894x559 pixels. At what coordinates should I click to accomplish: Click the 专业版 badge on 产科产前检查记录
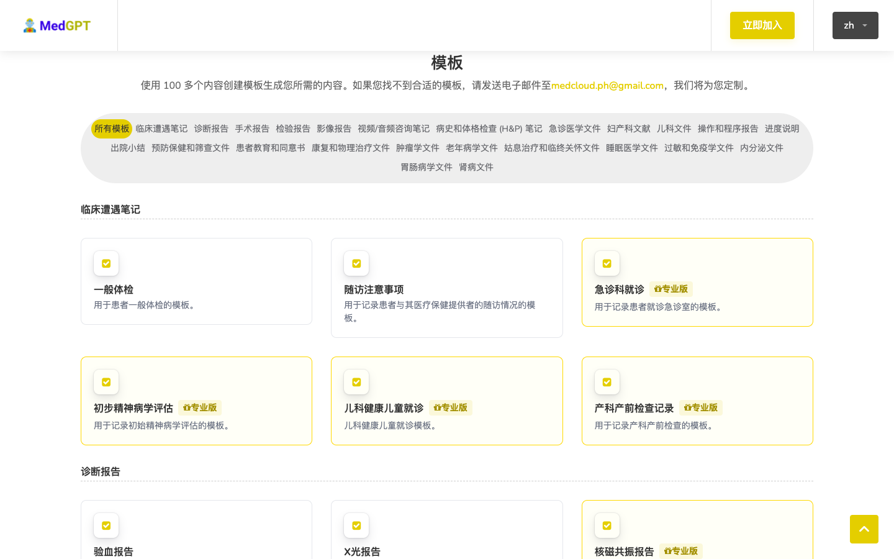(700, 407)
